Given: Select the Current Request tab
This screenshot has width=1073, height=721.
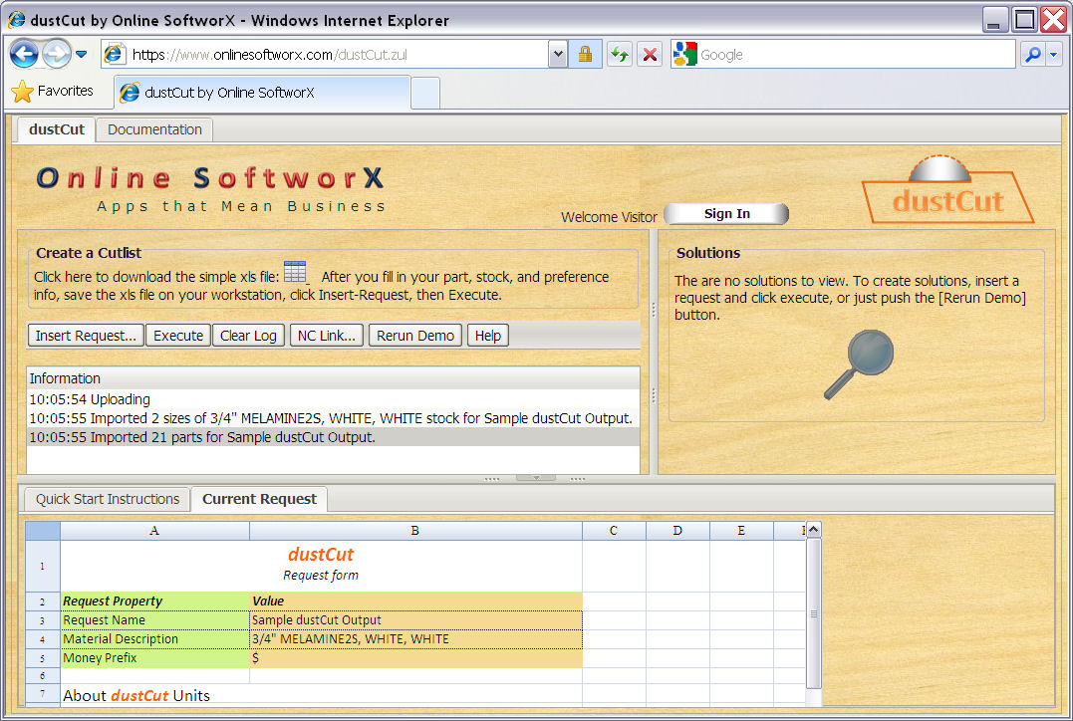Looking at the screenshot, I should coord(259,499).
